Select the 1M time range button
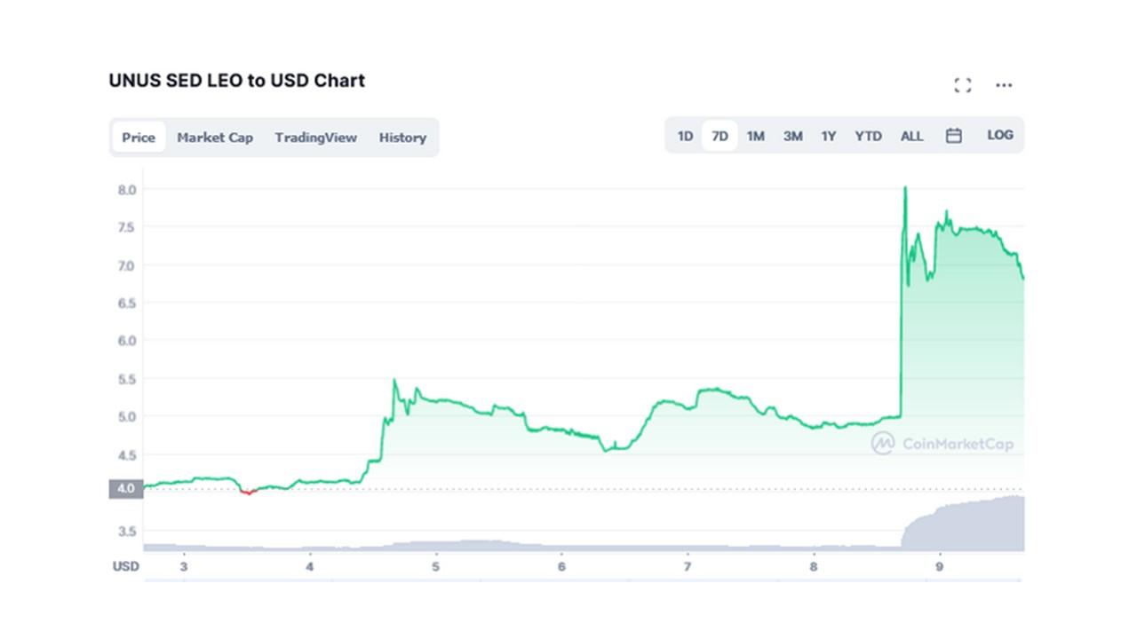Viewport: 1137px width, 639px height. (x=756, y=136)
